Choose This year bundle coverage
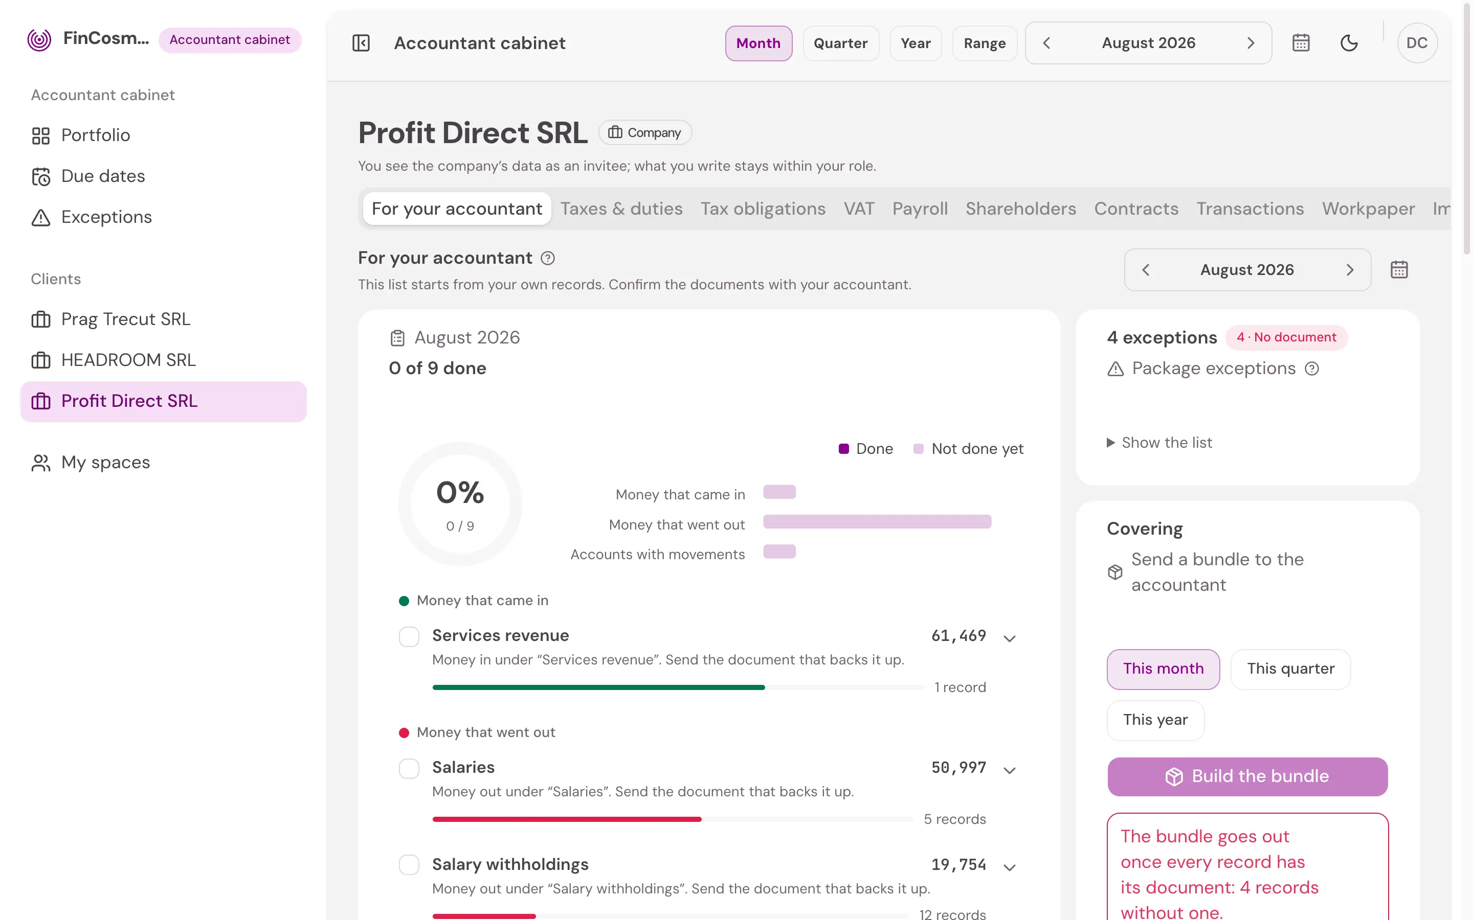This screenshot has width=1473, height=920. 1155,721
